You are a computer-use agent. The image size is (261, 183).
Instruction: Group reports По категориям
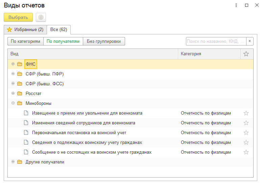pyautogui.click(x=25, y=41)
